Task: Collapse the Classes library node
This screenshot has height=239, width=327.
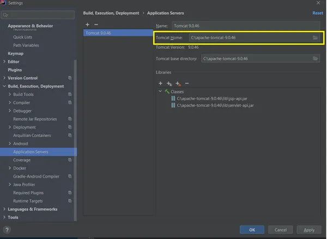Action: pyautogui.click(x=160, y=91)
